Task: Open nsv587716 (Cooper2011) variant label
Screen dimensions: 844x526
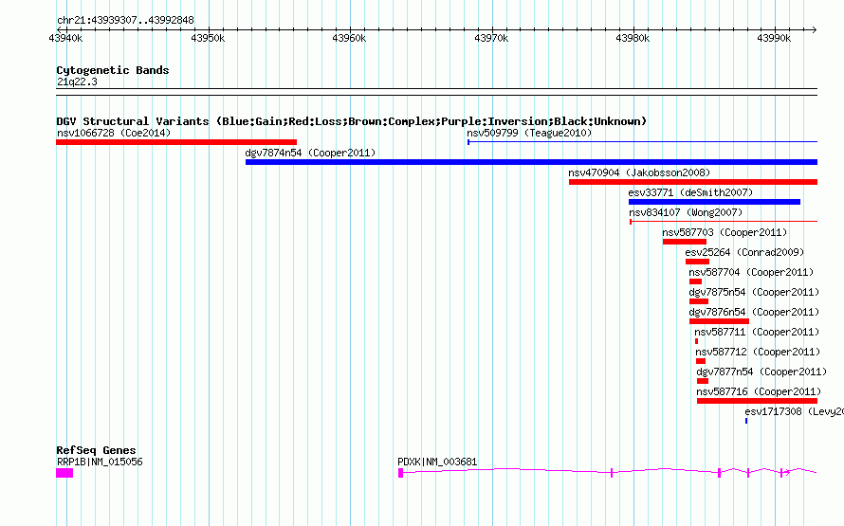Action: pyautogui.click(x=759, y=391)
